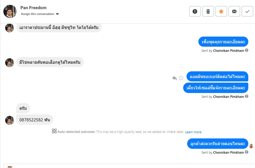Click the Learn more link
255x168 pixels.
(193, 132)
